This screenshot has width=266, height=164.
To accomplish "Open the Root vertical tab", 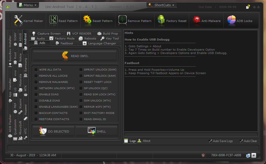I will coord(15,58).
